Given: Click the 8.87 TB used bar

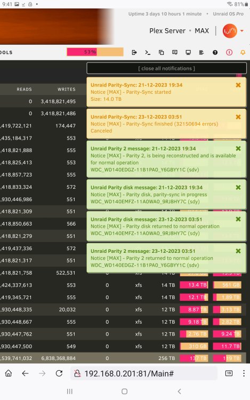Looking at the screenshot, I should (194, 309).
